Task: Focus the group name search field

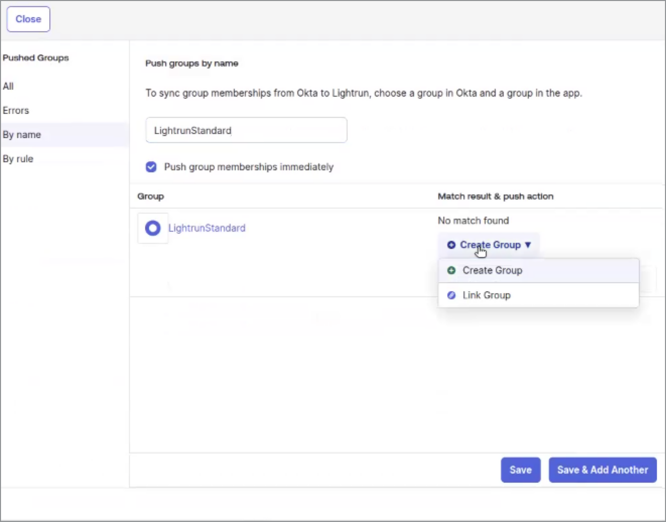Action: point(246,130)
